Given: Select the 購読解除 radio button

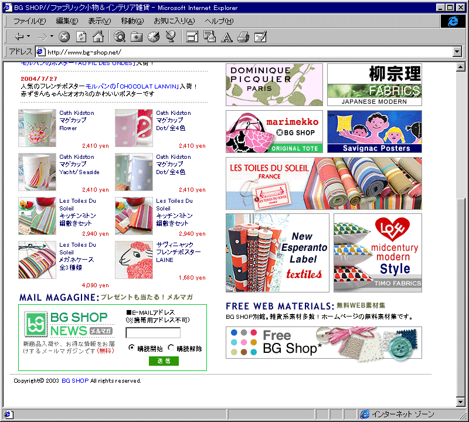Looking at the screenshot, I should click(x=171, y=348).
